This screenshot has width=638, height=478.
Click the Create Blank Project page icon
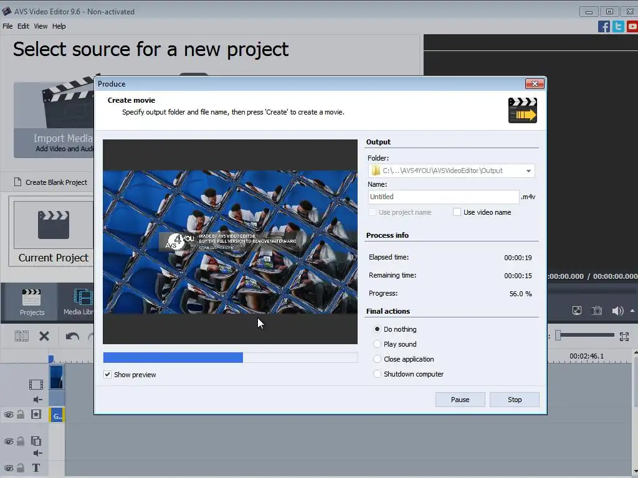(x=17, y=182)
